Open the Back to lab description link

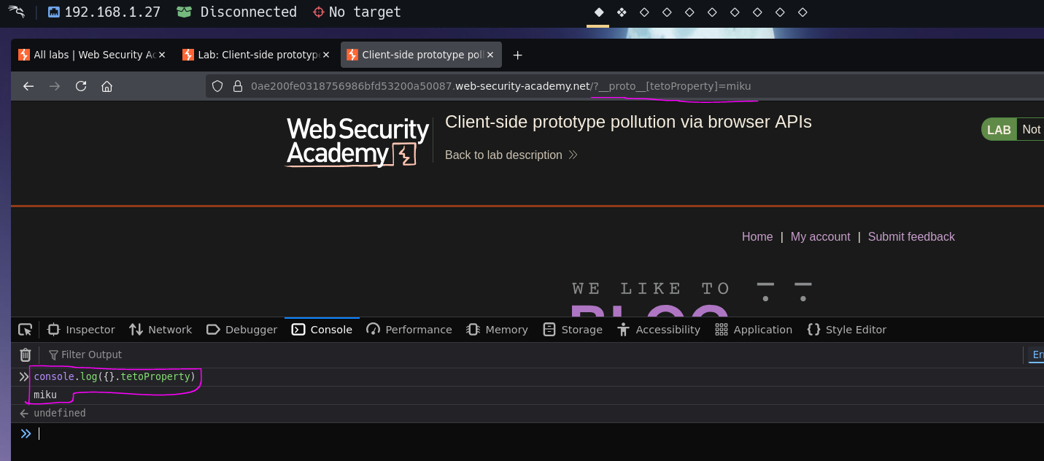pos(511,155)
